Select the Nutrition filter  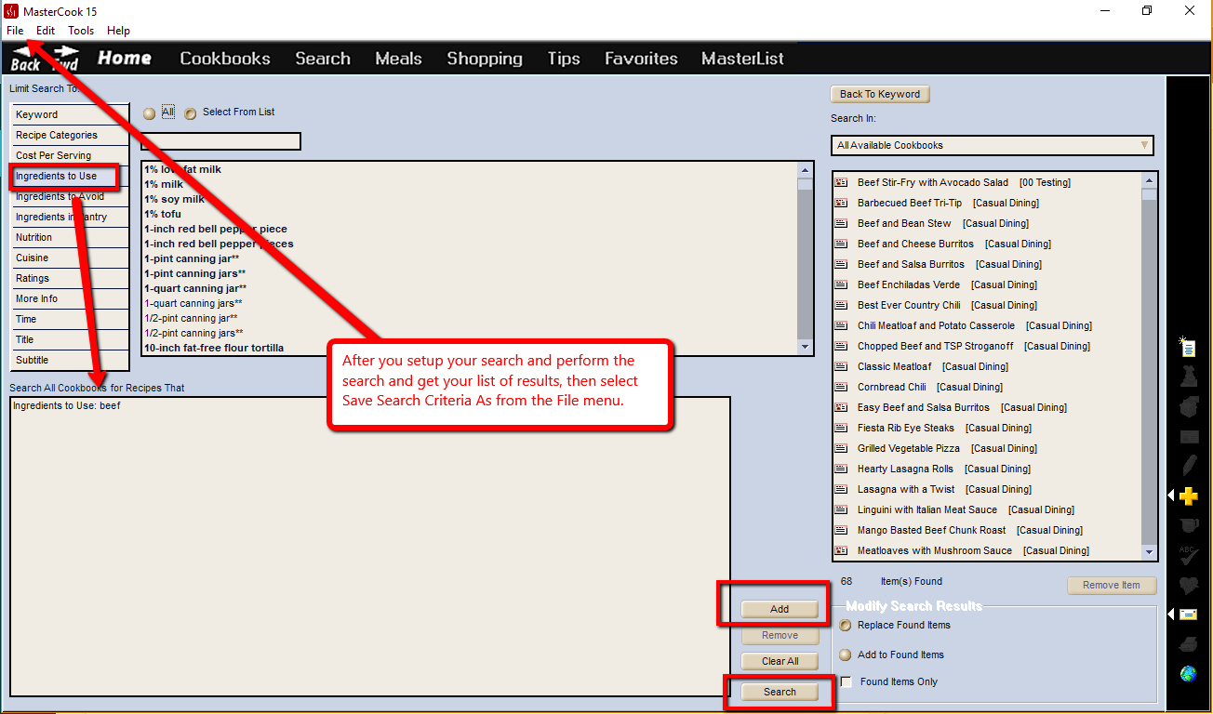click(x=70, y=237)
